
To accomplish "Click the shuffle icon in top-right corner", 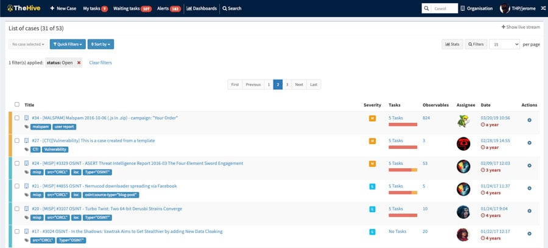I will (542, 9).
